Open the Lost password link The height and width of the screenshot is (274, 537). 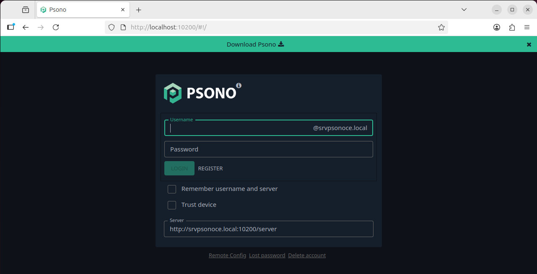pos(267,256)
